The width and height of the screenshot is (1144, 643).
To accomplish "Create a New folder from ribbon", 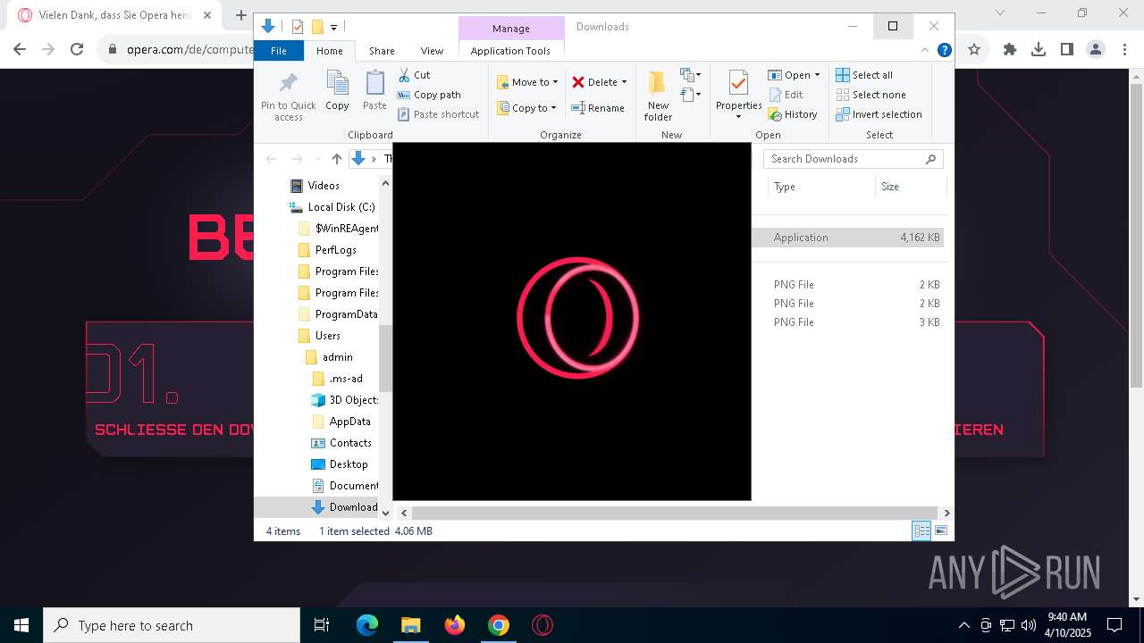I will tap(658, 96).
